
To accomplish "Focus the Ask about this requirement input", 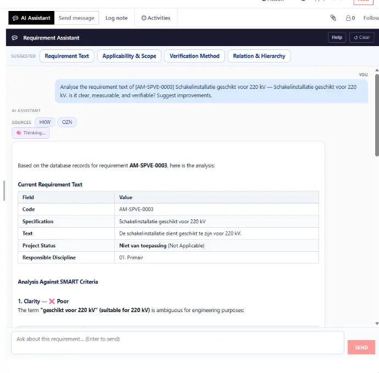I will 177,343.
